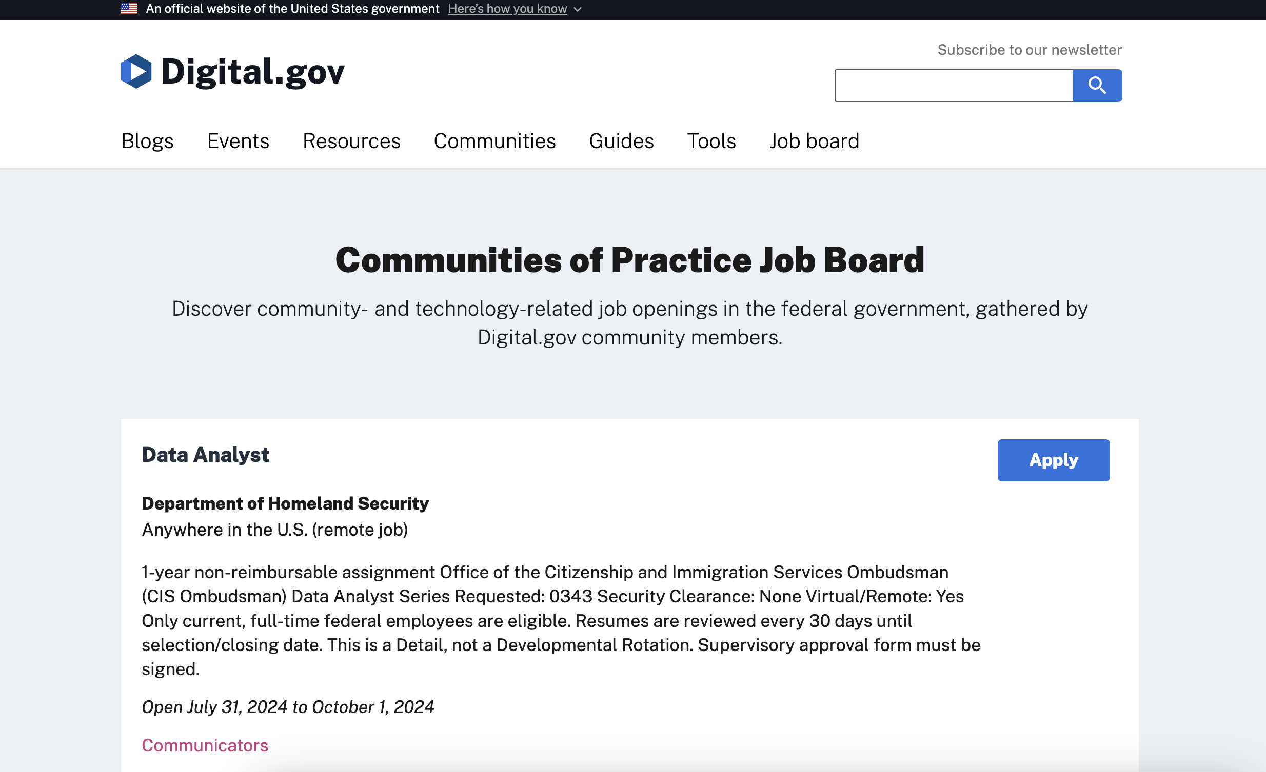Click the Communities of Practice Job Board heading
Viewport: 1266px width, 772px height.
coord(630,260)
